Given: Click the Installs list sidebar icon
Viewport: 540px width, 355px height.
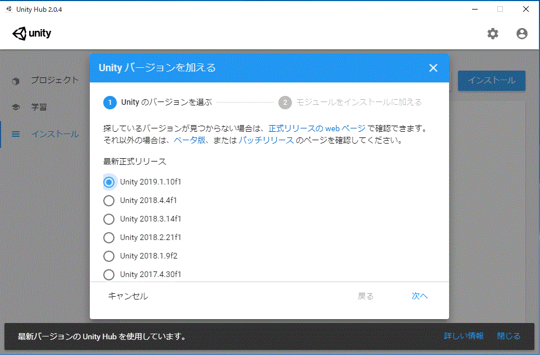Looking at the screenshot, I should [16, 134].
